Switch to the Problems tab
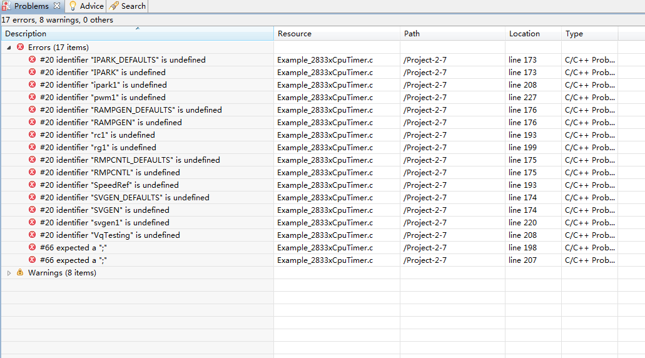The height and width of the screenshot is (358, 645). click(x=31, y=6)
